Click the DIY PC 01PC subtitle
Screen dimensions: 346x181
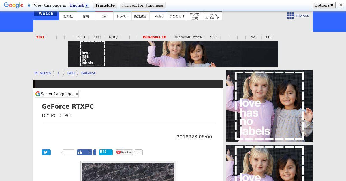pyautogui.click(x=56, y=115)
